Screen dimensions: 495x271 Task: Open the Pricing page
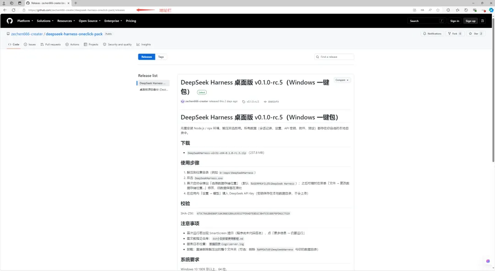click(x=131, y=21)
